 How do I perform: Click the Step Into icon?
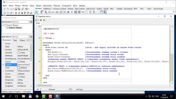pyautogui.click(x=25, y=13)
